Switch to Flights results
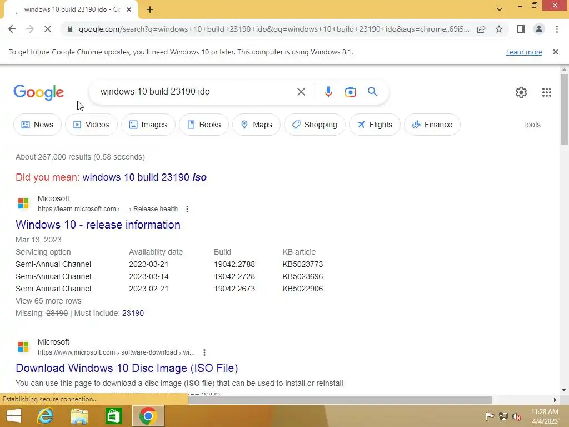569x427 pixels. (x=375, y=125)
